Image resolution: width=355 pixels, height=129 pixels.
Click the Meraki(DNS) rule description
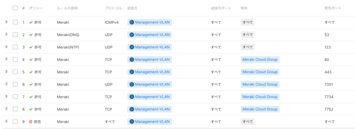(68, 35)
